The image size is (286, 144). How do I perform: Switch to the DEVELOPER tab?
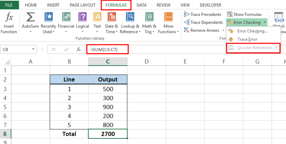(210, 5)
